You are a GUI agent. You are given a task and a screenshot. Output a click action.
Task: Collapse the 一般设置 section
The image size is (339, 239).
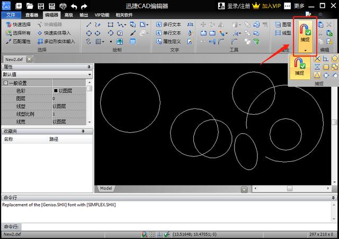[x=6, y=83]
